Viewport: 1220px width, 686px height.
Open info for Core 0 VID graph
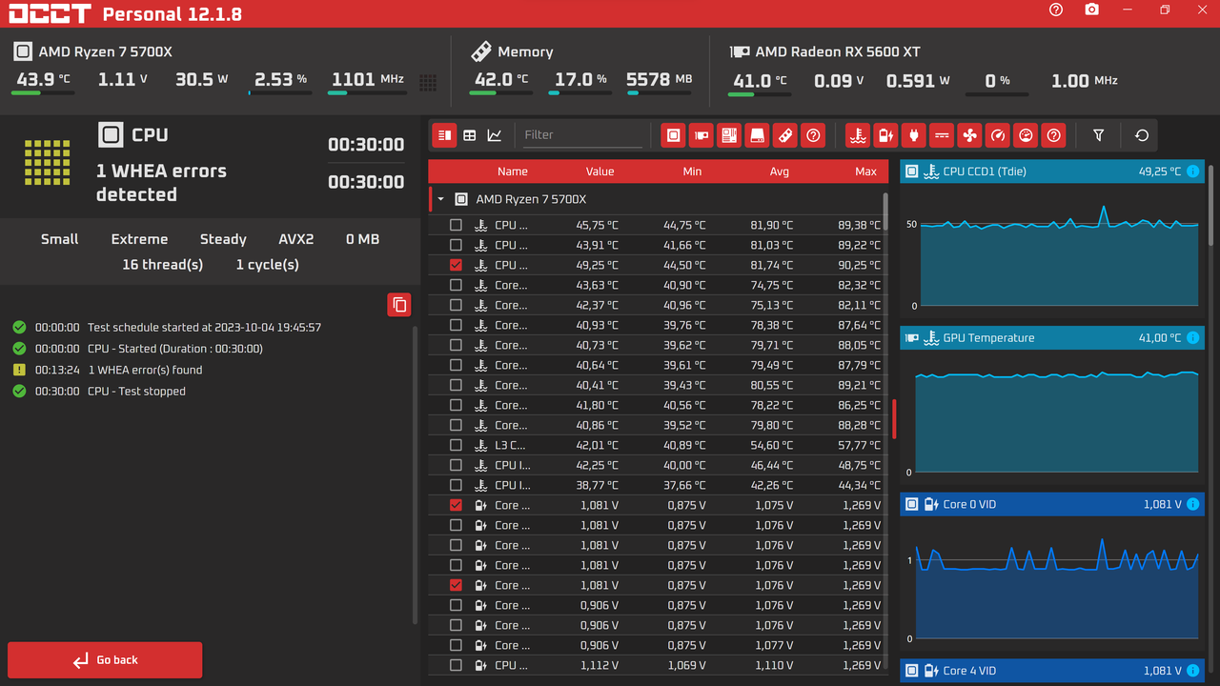(x=1193, y=505)
